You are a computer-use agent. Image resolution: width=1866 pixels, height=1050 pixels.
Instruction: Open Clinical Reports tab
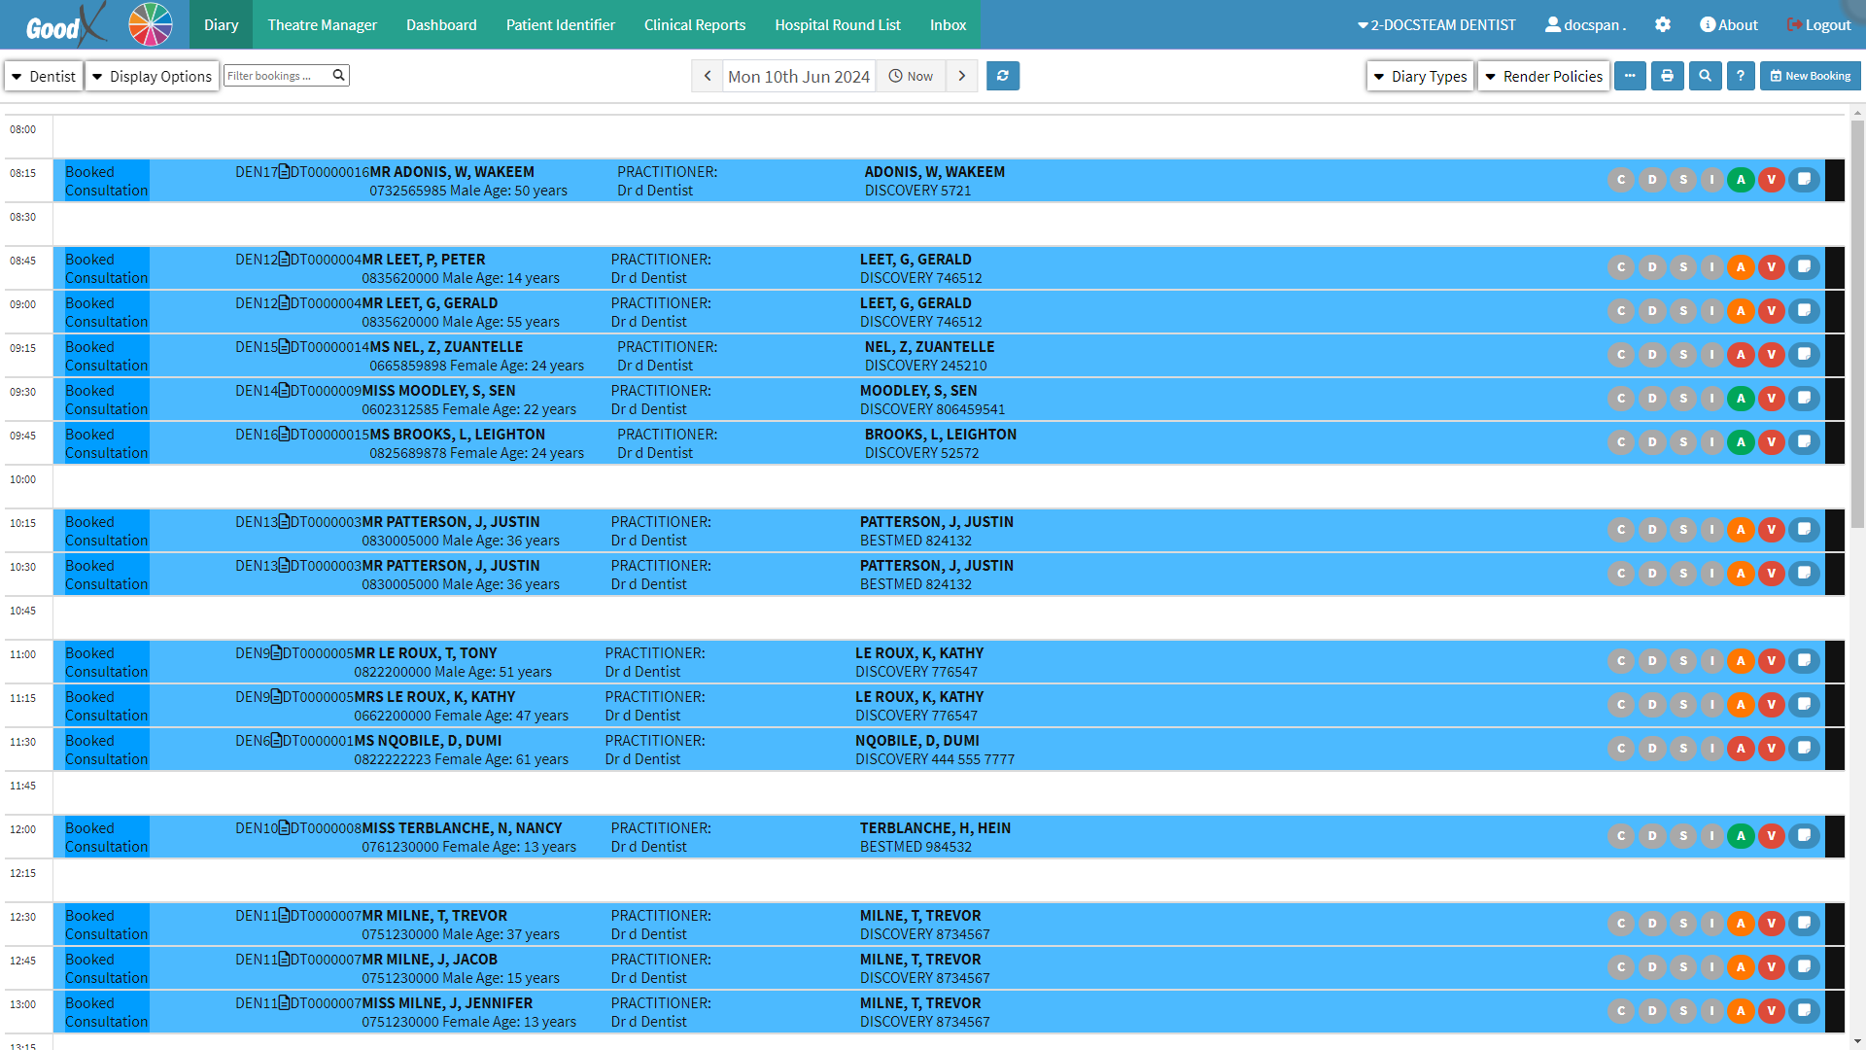tap(695, 24)
